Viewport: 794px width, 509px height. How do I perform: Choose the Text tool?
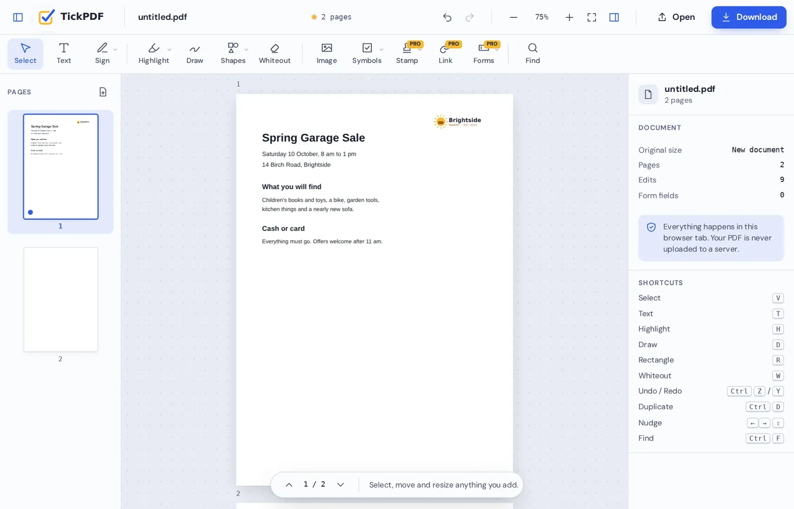64,54
